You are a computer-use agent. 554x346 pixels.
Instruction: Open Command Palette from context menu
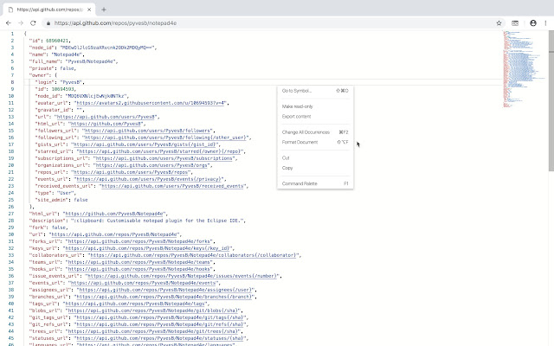[315, 183]
